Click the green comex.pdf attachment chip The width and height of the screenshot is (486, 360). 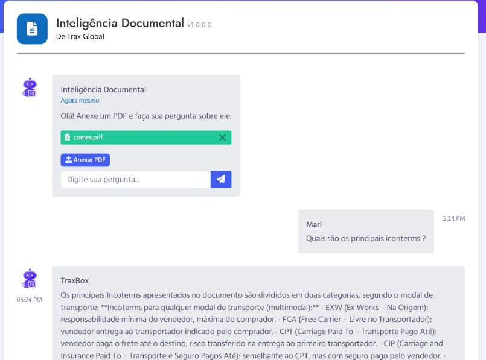145,137
